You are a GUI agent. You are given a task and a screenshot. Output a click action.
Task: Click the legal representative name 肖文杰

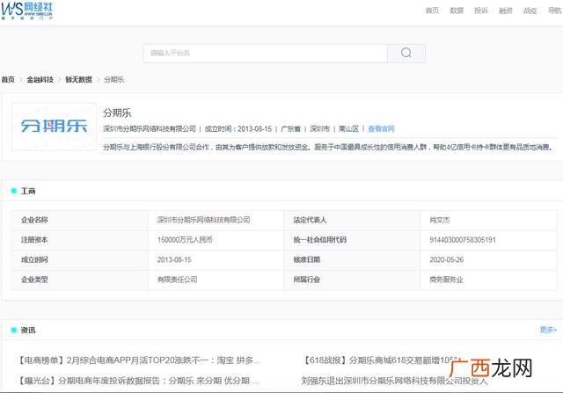pyautogui.click(x=440, y=220)
